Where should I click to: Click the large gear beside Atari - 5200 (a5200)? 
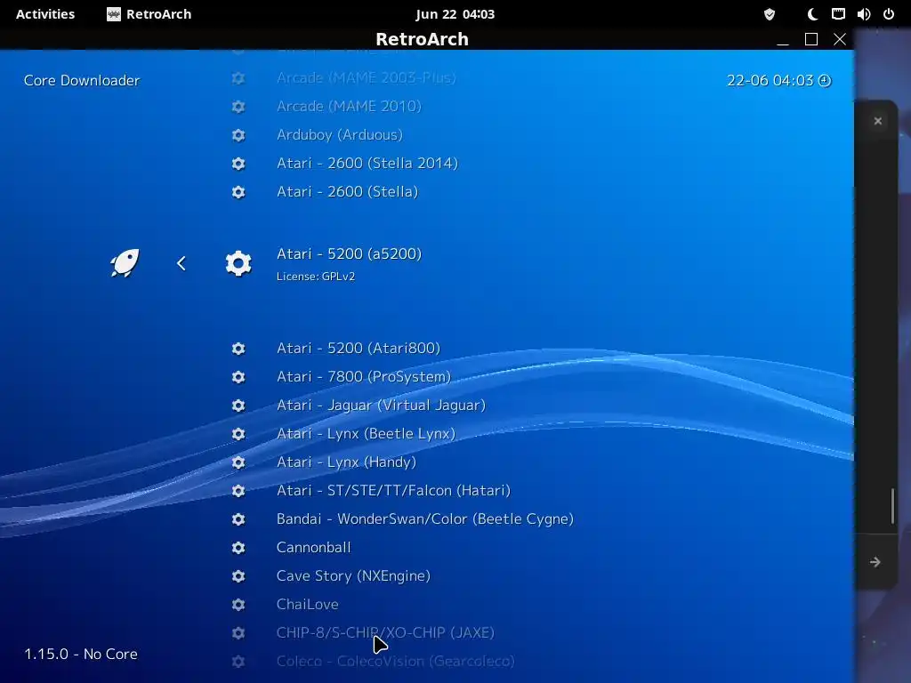(x=238, y=263)
